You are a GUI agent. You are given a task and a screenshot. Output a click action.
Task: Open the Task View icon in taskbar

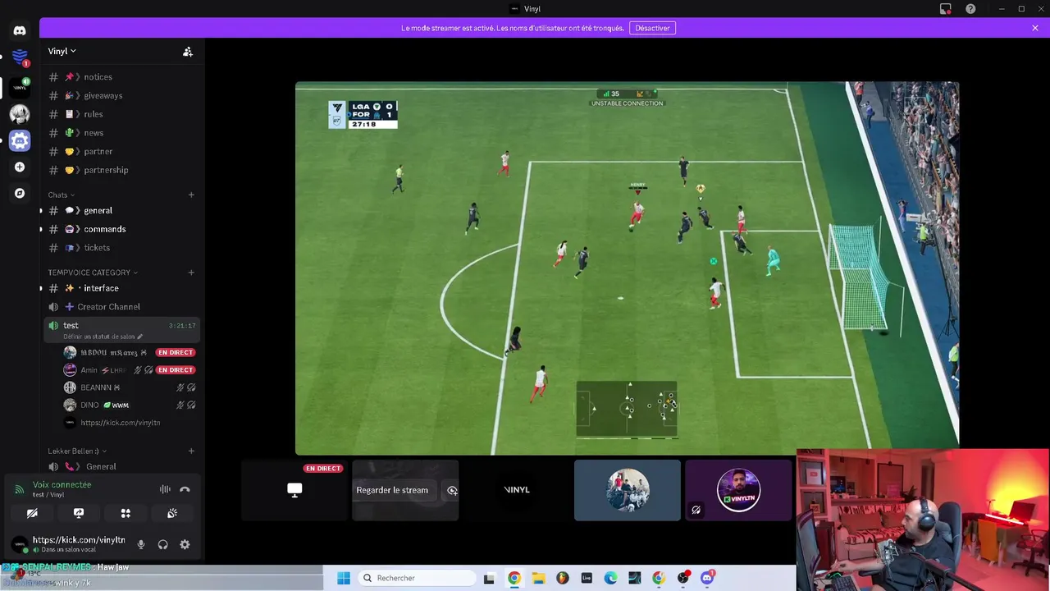[490, 578]
